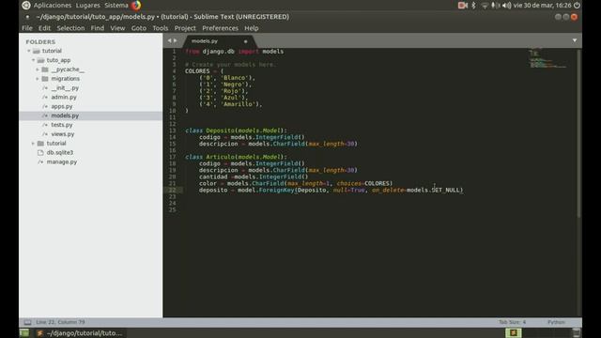This screenshot has height=338, width=601.
Task: Open the network Wi-Fi tray icon
Action: pyautogui.click(x=485, y=6)
